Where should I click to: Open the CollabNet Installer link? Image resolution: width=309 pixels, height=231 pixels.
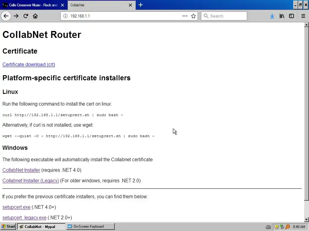pyautogui.click(x=21, y=170)
